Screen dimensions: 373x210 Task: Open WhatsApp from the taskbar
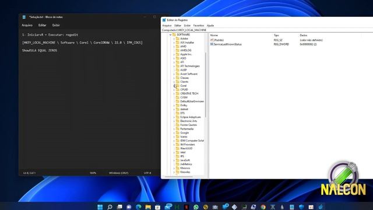(196, 207)
